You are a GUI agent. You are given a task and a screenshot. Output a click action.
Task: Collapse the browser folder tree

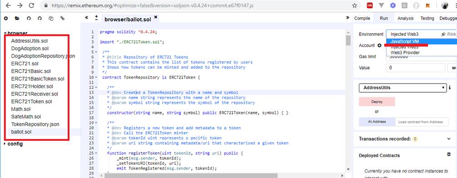tap(5, 33)
